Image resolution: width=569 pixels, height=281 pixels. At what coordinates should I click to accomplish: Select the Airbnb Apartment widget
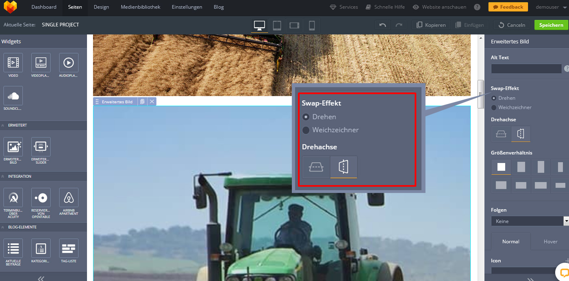point(69,198)
